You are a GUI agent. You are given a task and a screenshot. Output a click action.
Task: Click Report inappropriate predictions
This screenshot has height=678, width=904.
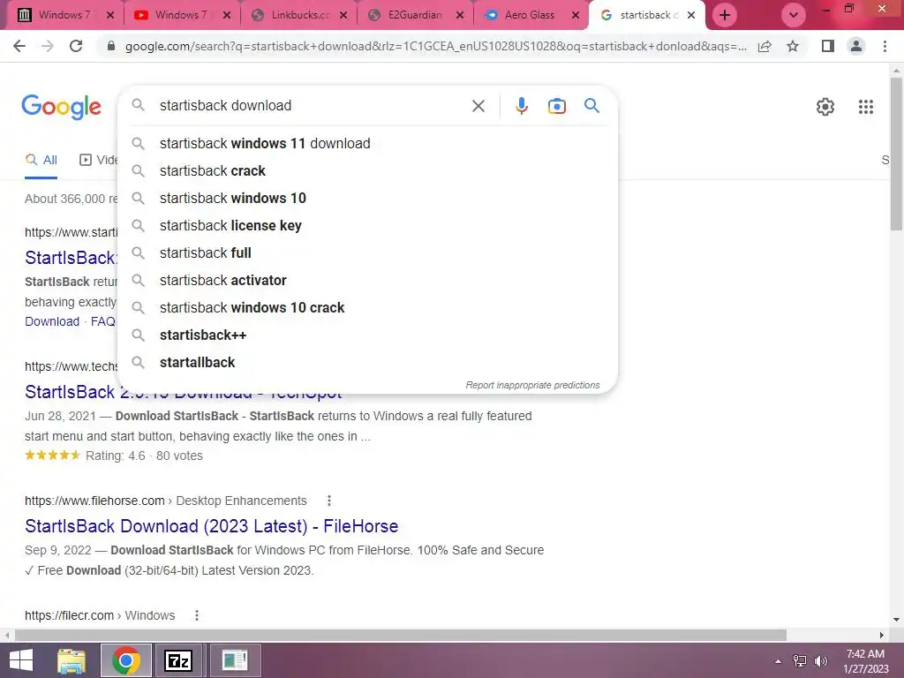pos(532,385)
